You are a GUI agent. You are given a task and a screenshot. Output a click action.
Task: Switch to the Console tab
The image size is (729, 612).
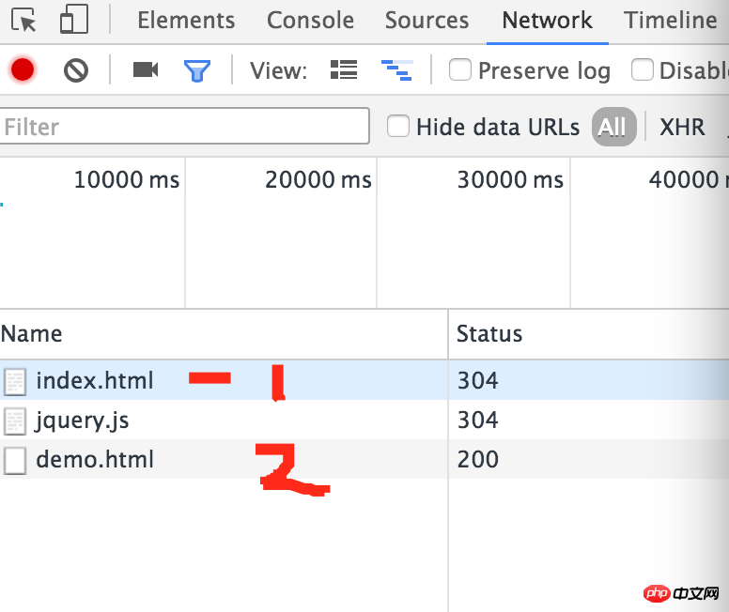[311, 21]
